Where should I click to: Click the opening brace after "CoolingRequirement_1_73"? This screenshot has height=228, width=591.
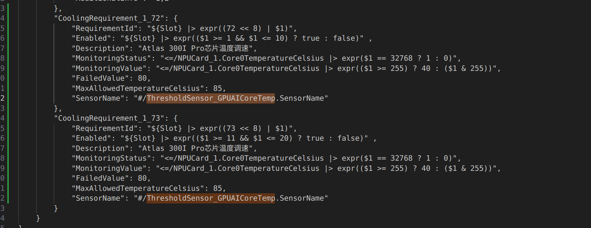[x=176, y=118]
